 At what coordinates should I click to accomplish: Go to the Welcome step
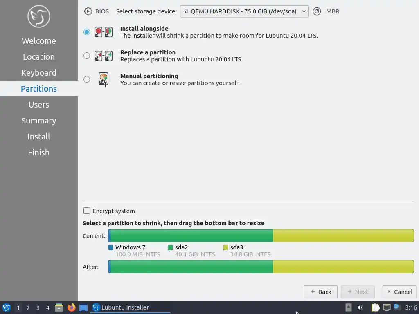[x=39, y=41]
